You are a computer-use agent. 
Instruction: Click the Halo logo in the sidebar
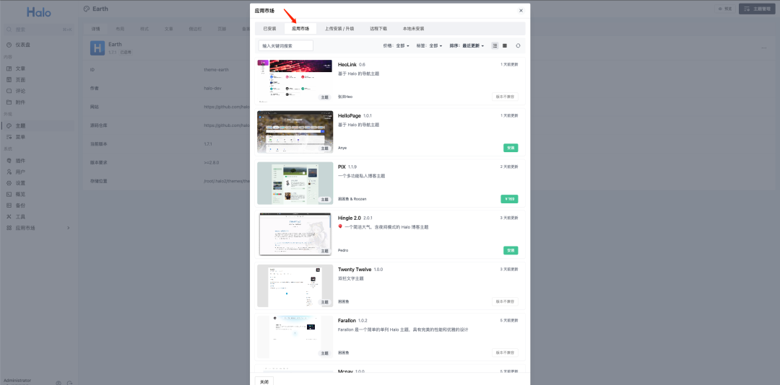pyautogui.click(x=39, y=12)
